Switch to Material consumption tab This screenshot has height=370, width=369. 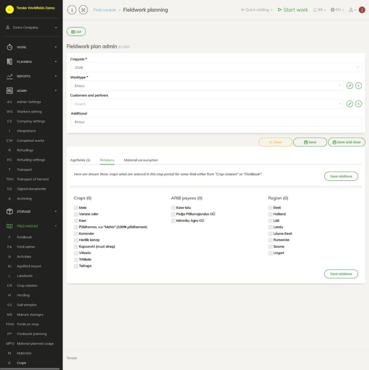coord(141,160)
